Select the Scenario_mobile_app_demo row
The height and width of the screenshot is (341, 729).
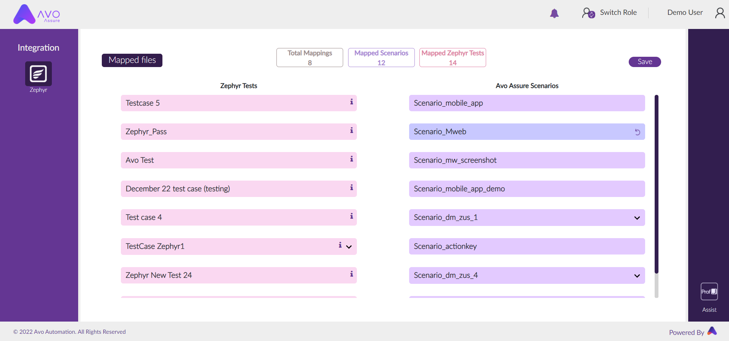tap(527, 189)
